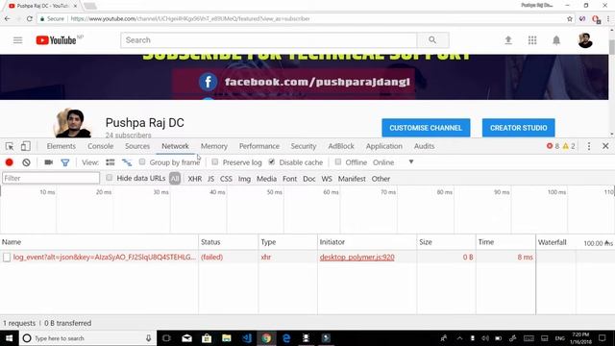
Task: Check Hide data URLs
Action: (x=109, y=178)
